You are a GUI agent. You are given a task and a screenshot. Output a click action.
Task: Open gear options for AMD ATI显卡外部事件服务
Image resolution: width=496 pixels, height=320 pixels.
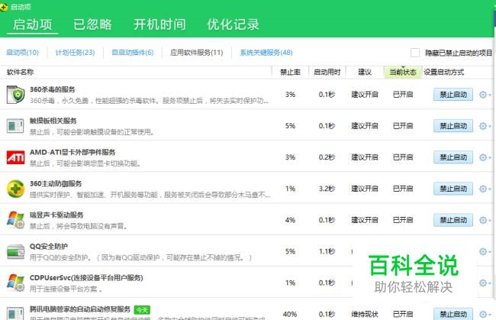[485, 157]
